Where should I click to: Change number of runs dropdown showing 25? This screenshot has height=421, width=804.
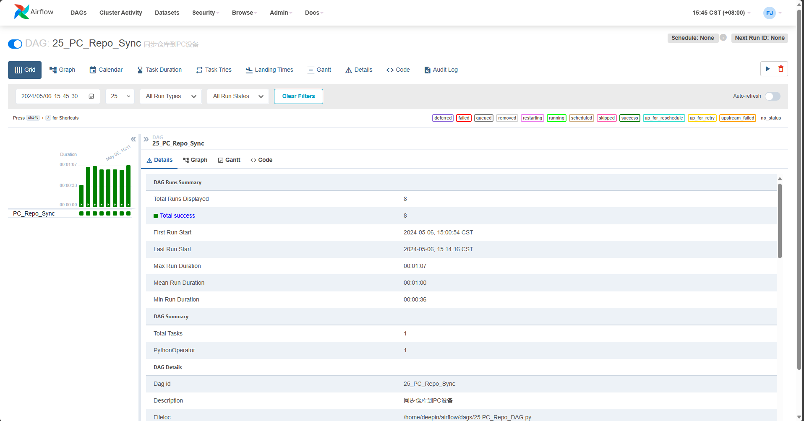[x=120, y=96]
